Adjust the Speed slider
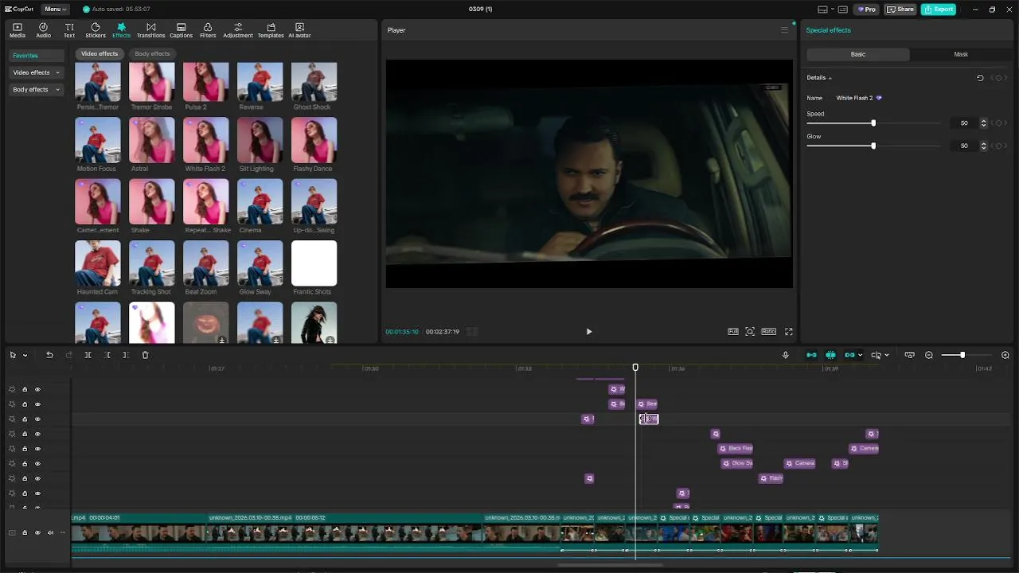The width and height of the screenshot is (1019, 573). point(873,123)
